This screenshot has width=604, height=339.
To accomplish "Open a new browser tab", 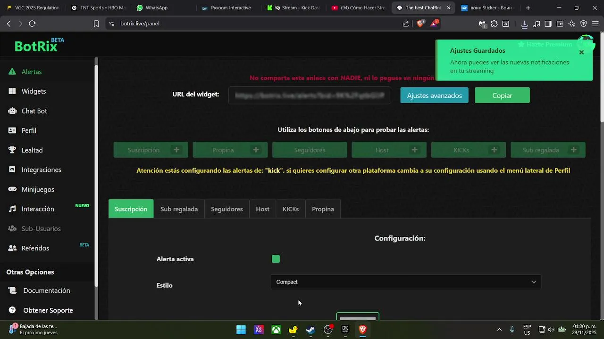I will (x=528, y=8).
